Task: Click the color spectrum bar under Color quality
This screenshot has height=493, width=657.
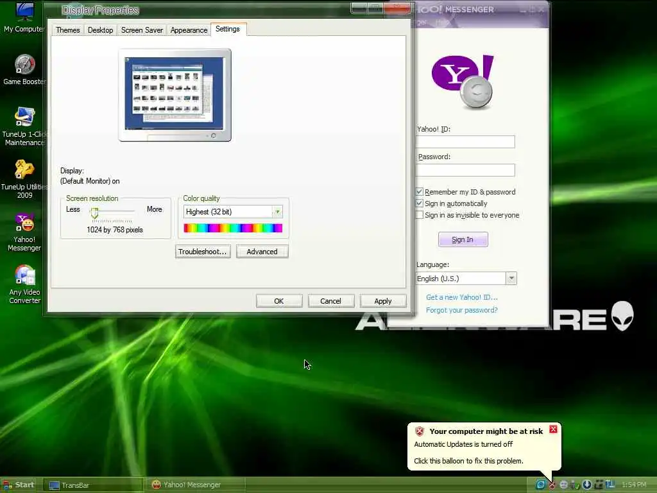Action: 233,228
